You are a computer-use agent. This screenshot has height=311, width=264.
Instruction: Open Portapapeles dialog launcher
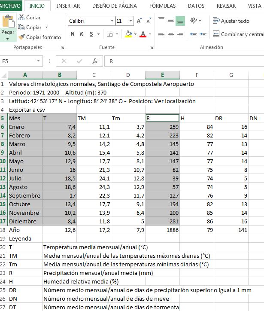pos(62,47)
